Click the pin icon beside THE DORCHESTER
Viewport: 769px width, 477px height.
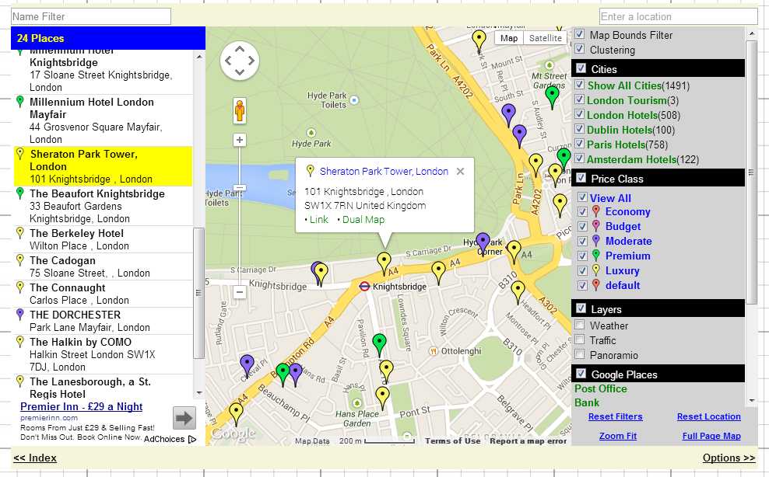[19, 315]
